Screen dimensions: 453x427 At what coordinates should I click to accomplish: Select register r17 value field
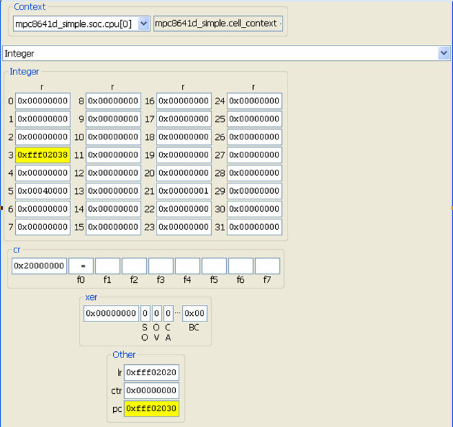coord(183,119)
